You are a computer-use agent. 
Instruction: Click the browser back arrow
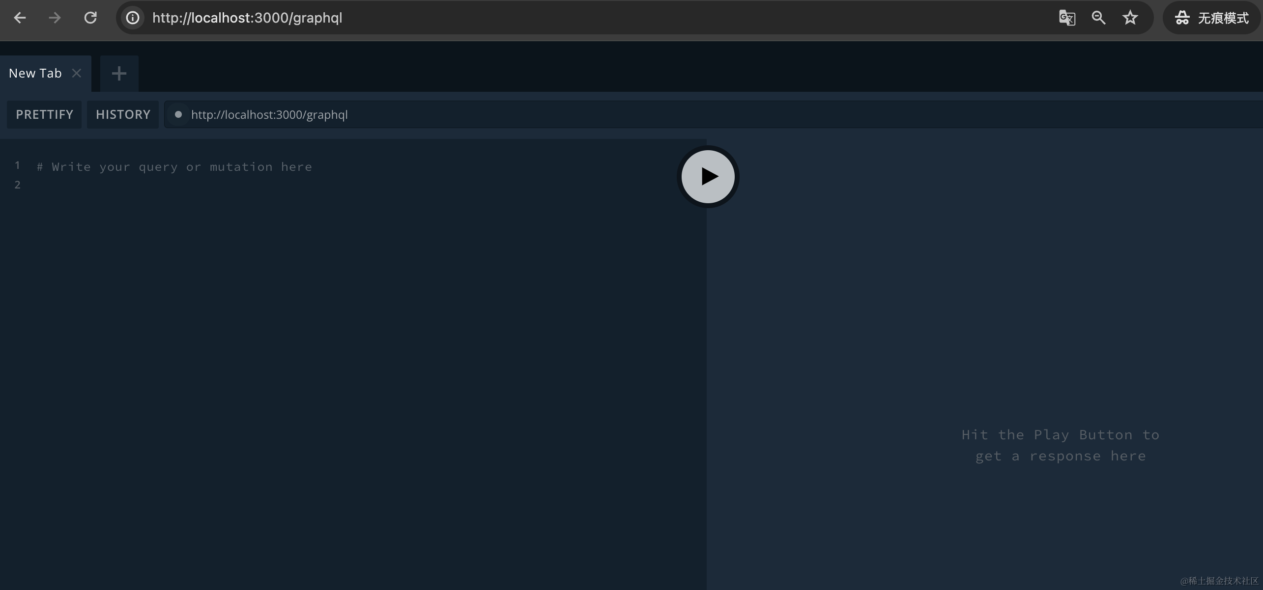(x=20, y=18)
